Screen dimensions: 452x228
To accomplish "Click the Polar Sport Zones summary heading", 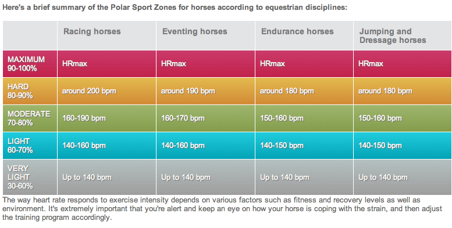I will pos(175,7).
